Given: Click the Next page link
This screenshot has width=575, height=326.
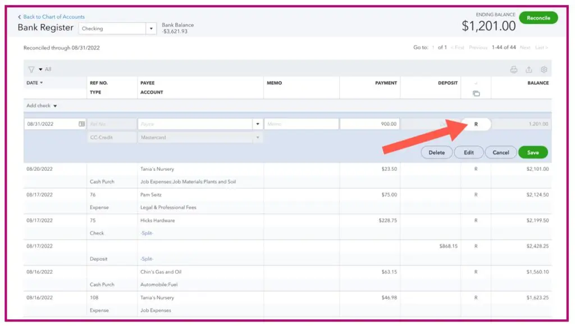Looking at the screenshot, I should (x=525, y=48).
